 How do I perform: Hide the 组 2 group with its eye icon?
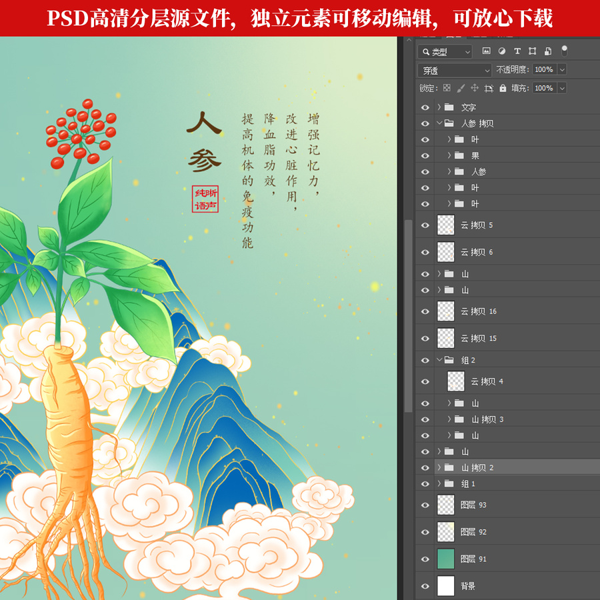tap(425, 361)
